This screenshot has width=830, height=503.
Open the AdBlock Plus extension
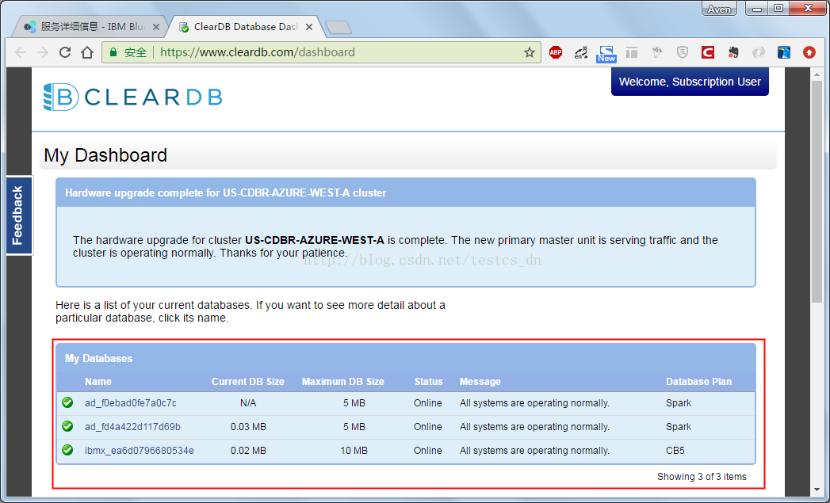[x=555, y=52]
